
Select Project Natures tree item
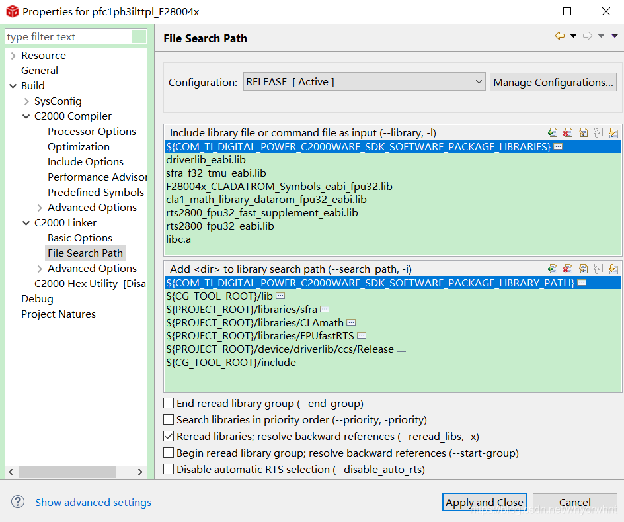(x=58, y=314)
